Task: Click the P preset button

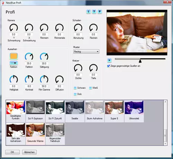Action: [x=100, y=11]
